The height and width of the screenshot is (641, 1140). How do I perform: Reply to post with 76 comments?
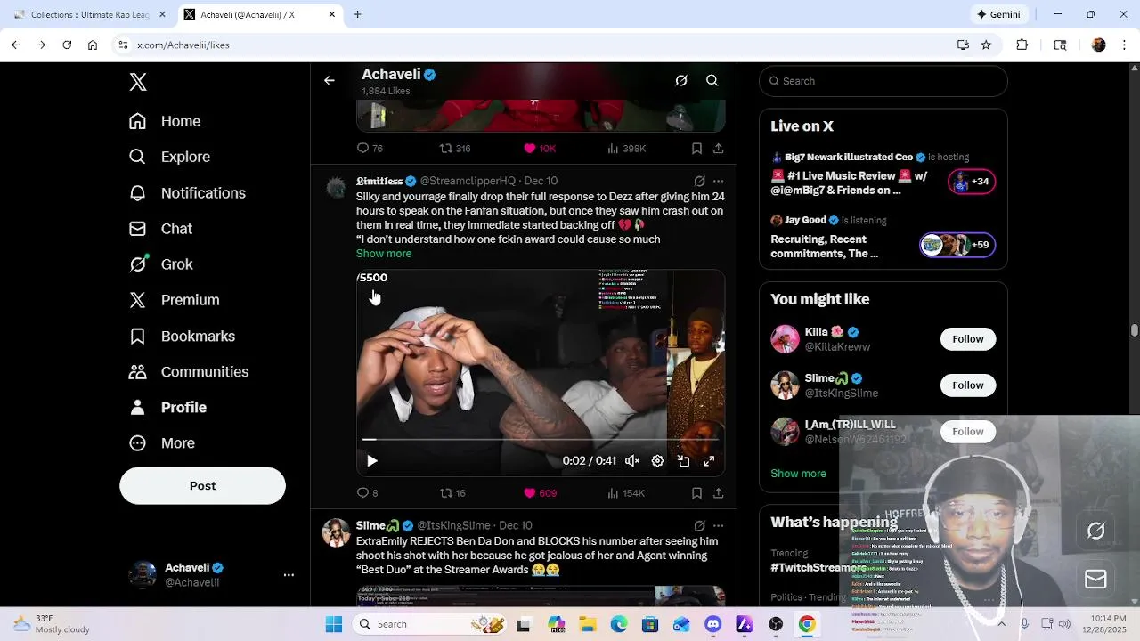[370, 149]
